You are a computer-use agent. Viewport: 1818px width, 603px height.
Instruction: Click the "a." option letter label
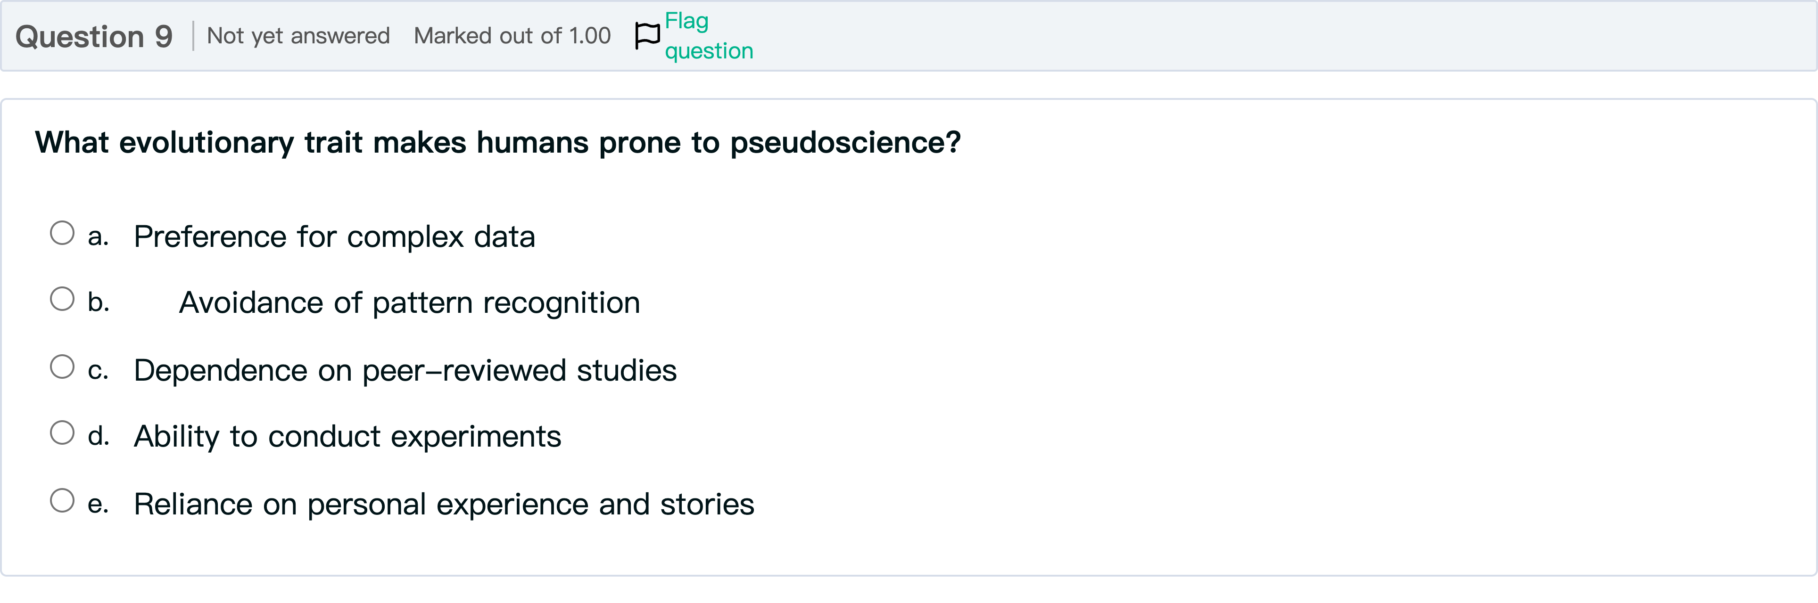coord(98,237)
